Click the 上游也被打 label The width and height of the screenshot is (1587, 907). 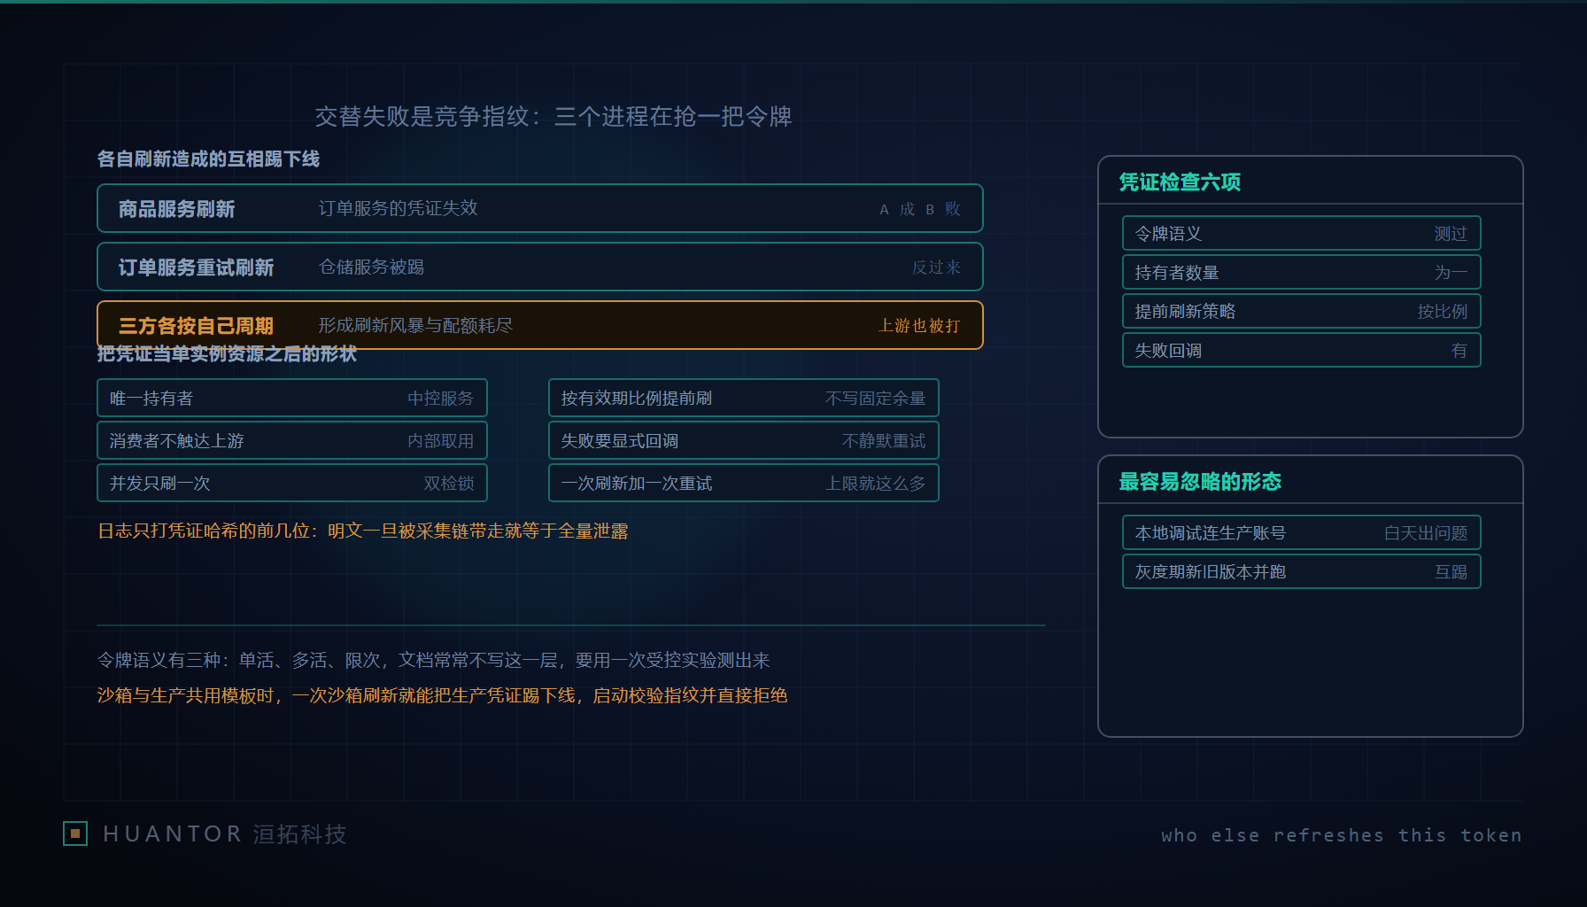click(919, 325)
